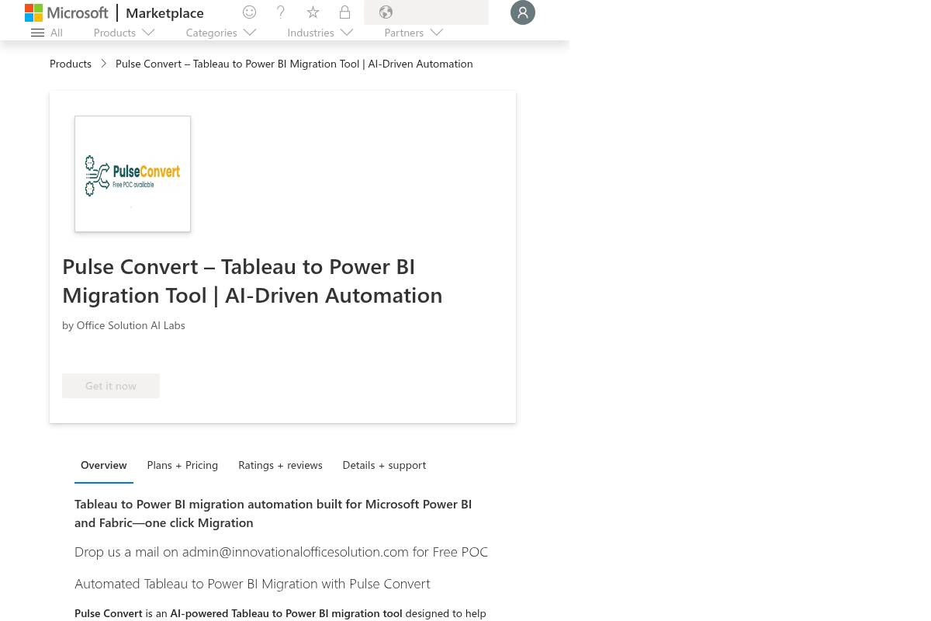Switch to the Plans + Pricing tab

point(182,465)
